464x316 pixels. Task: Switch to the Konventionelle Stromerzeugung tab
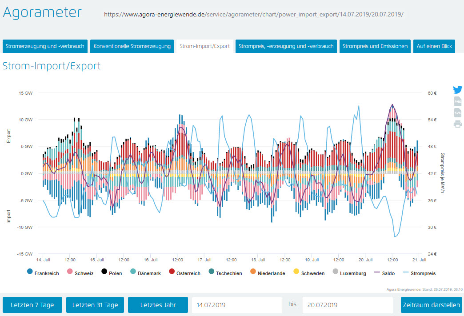(x=132, y=46)
